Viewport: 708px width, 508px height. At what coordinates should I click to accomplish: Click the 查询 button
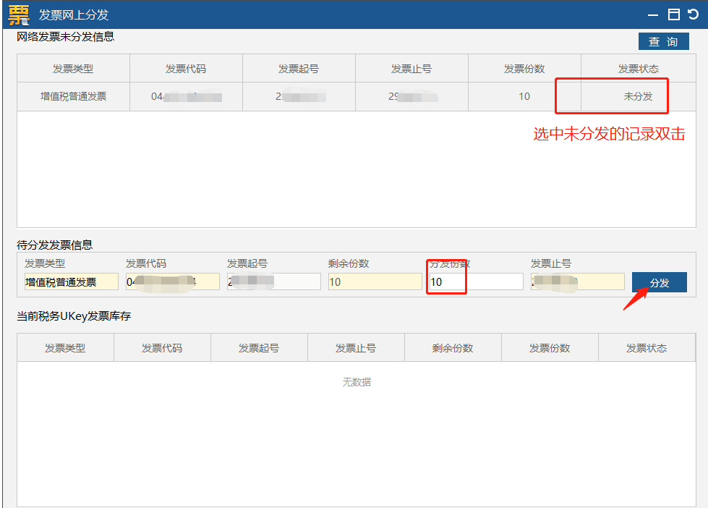[663, 41]
